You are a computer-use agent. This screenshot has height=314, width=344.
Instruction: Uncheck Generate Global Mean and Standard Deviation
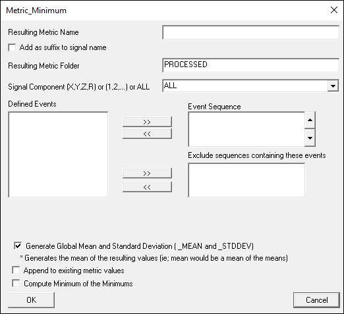[18, 246]
